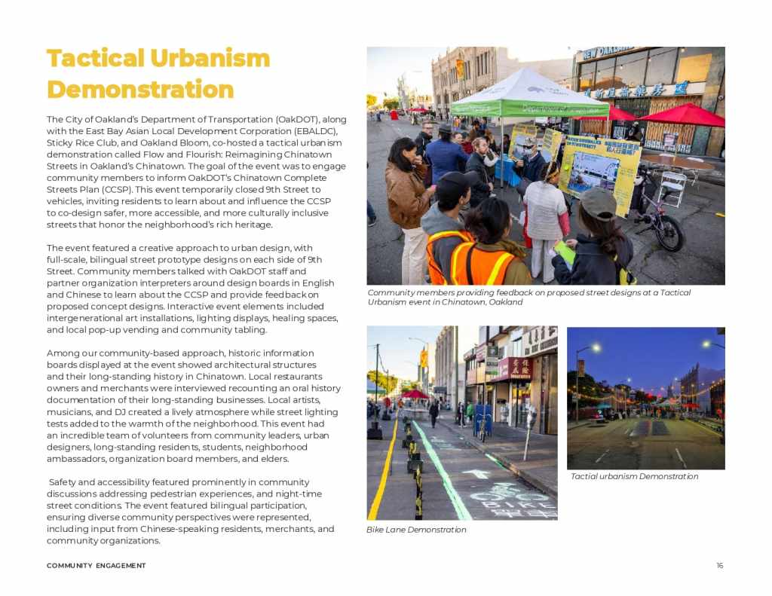
Task: Click the "Bike Lane Demonstration" caption
Action: (416, 530)
